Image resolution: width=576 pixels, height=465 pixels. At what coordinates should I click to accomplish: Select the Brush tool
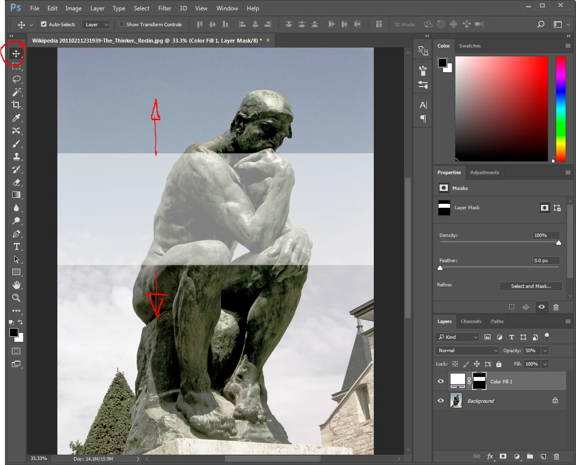click(x=16, y=144)
